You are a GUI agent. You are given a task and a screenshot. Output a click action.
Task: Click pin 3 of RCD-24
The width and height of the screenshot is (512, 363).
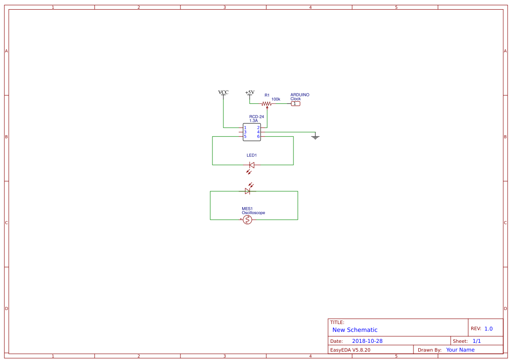click(x=241, y=132)
